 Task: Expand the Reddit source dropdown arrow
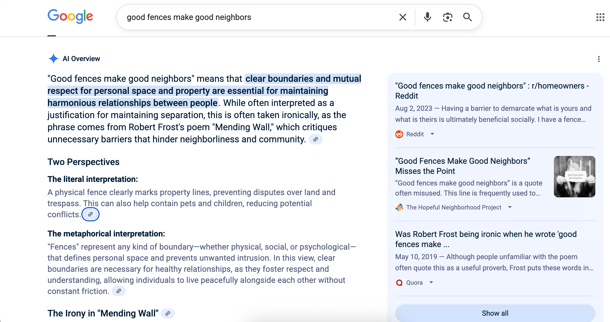pyautogui.click(x=432, y=134)
